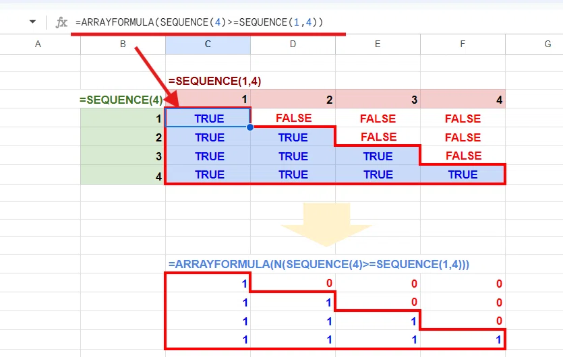Select the only red 0 in column D
The width and height of the screenshot is (563, 357).
(293, 283)
